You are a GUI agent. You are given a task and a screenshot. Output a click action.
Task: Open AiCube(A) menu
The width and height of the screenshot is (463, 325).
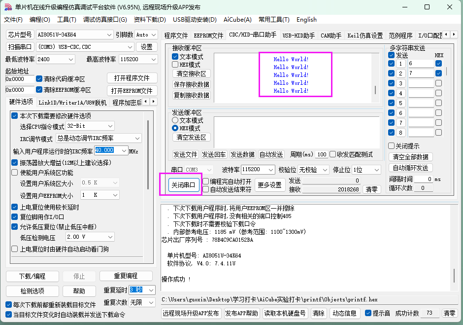click(237, 20)
